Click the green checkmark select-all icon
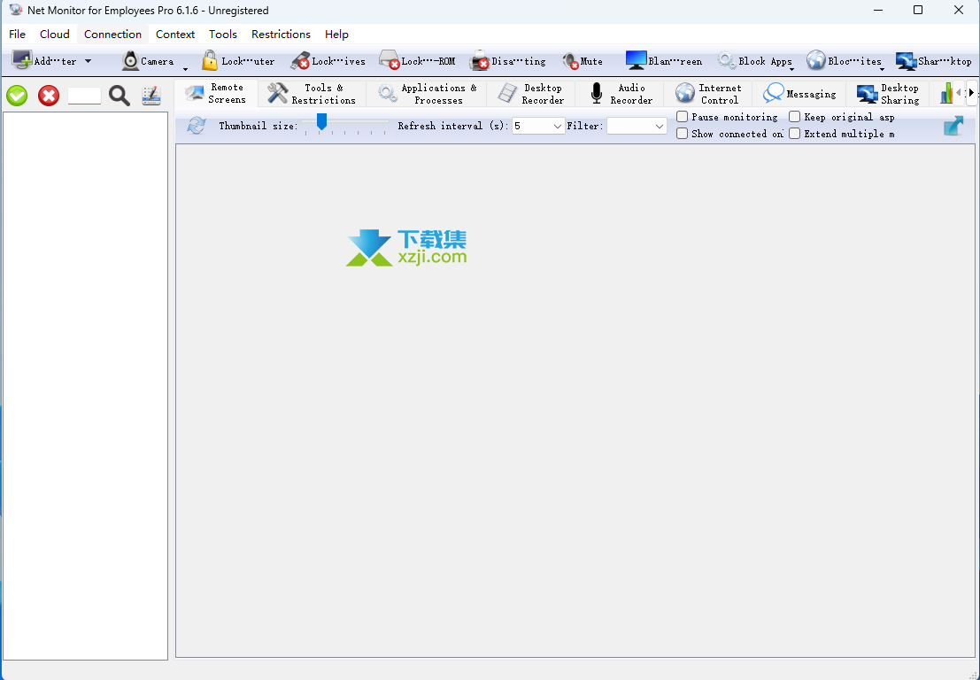Viewport: 980px width, 680px height. (17, 96)
